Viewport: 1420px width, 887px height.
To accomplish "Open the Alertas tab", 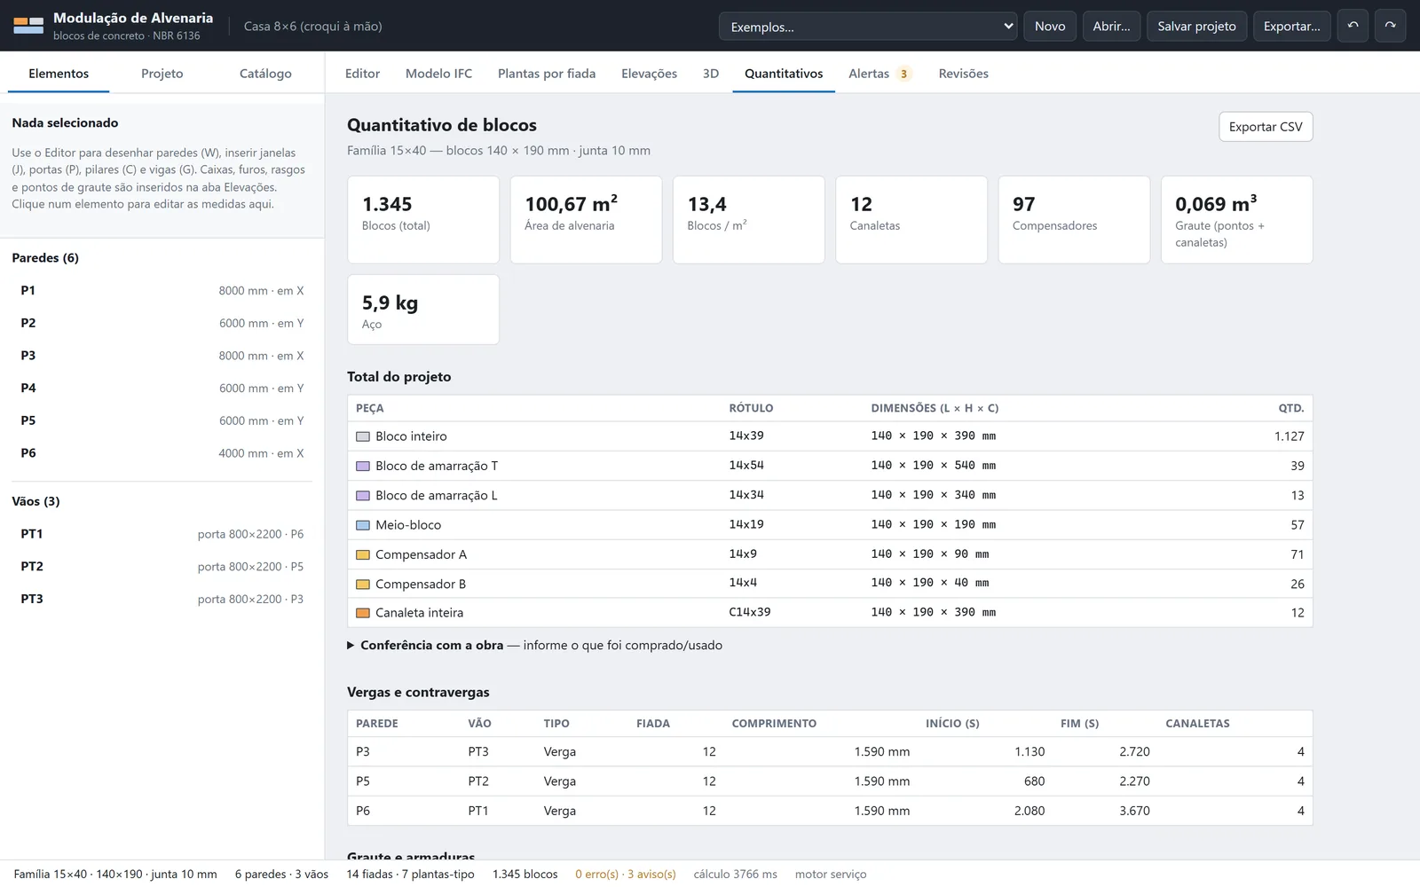I will point(879,74).
